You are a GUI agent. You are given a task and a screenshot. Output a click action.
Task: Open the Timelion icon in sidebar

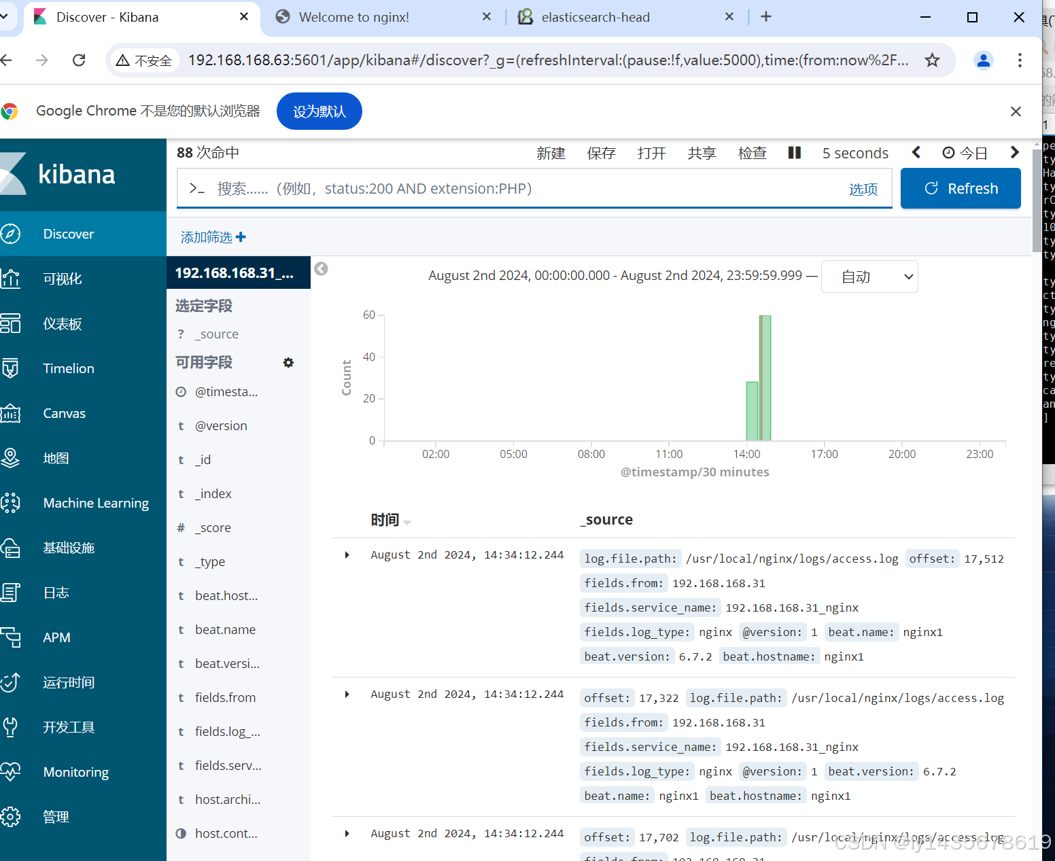coord(11,368)
